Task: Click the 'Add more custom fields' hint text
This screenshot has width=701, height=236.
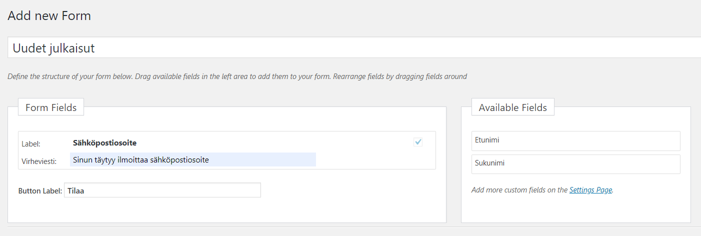Action: [x=519, y=190]
